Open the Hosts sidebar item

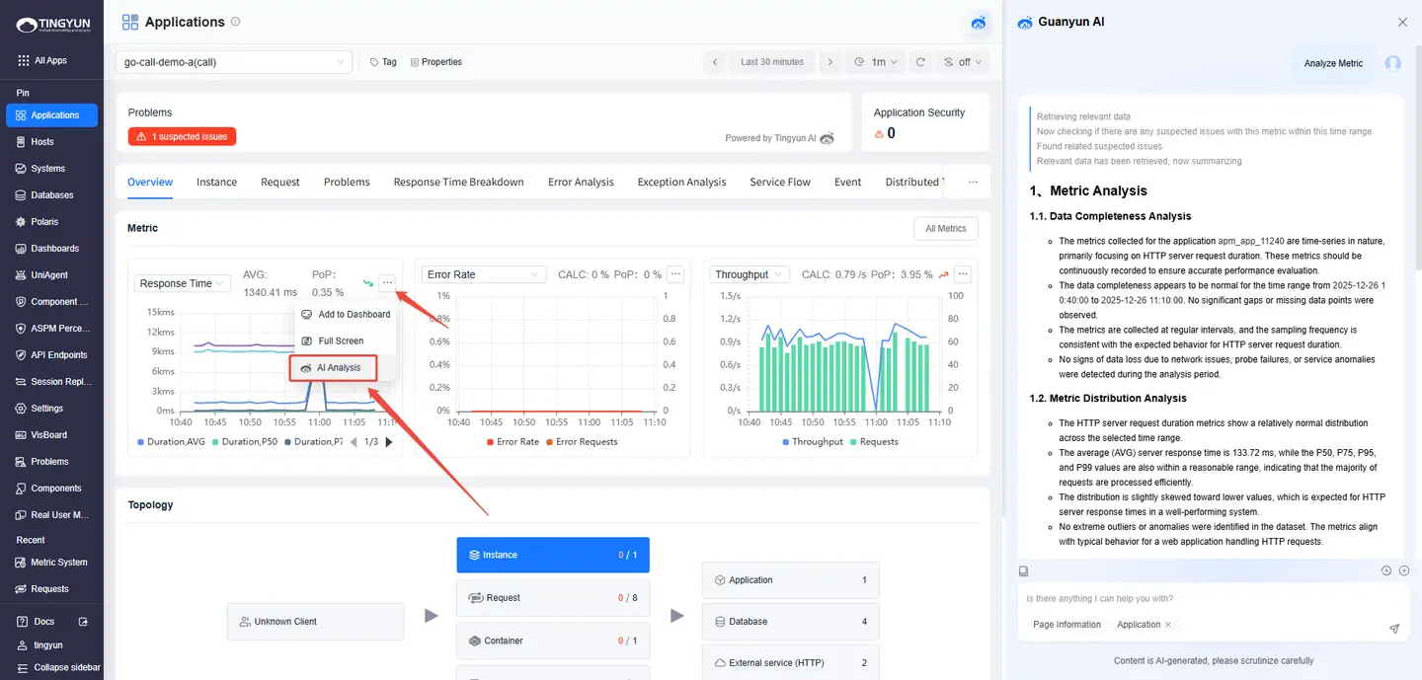point(41,142)
